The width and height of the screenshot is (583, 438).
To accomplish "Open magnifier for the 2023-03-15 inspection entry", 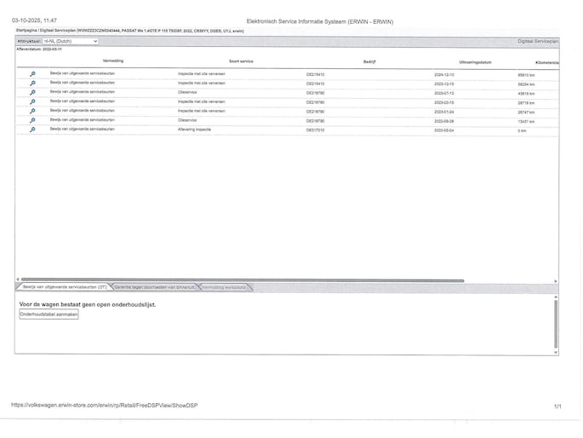I will click(32, 102).
